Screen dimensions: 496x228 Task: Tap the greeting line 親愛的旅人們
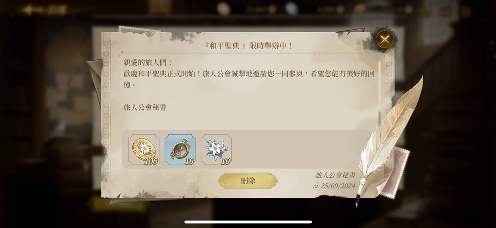[x=148, y=63]
